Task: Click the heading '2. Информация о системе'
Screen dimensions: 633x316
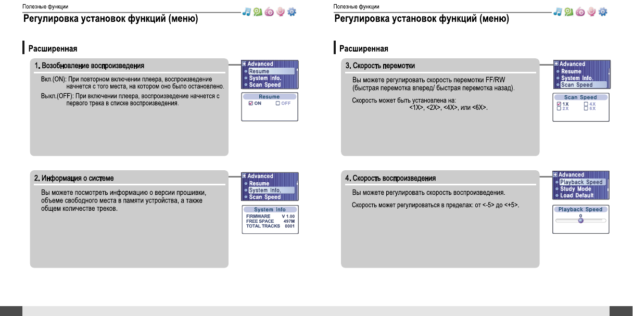Action: pos(74,179)
